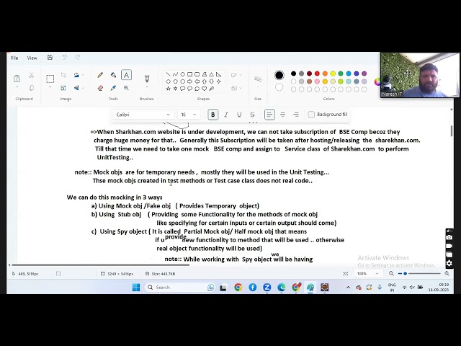This screenshot has height=346, width=461.
Task: Expand the Paste options arrow
Action: click(17, 88)
